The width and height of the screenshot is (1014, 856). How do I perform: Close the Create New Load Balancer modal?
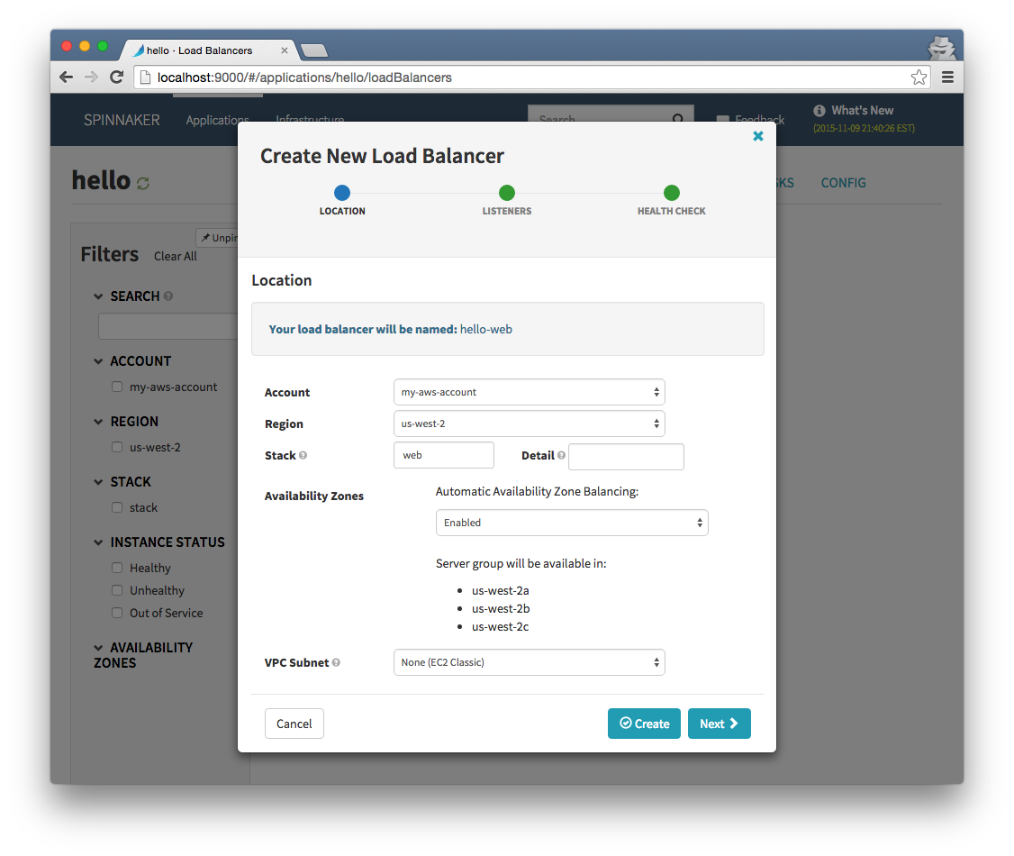tap(757, 136)
